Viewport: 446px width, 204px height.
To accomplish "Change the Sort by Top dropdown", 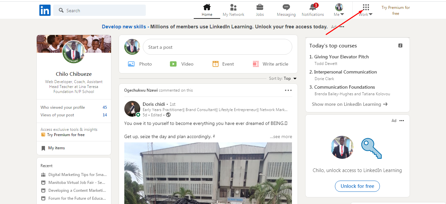I will point(283,78).
